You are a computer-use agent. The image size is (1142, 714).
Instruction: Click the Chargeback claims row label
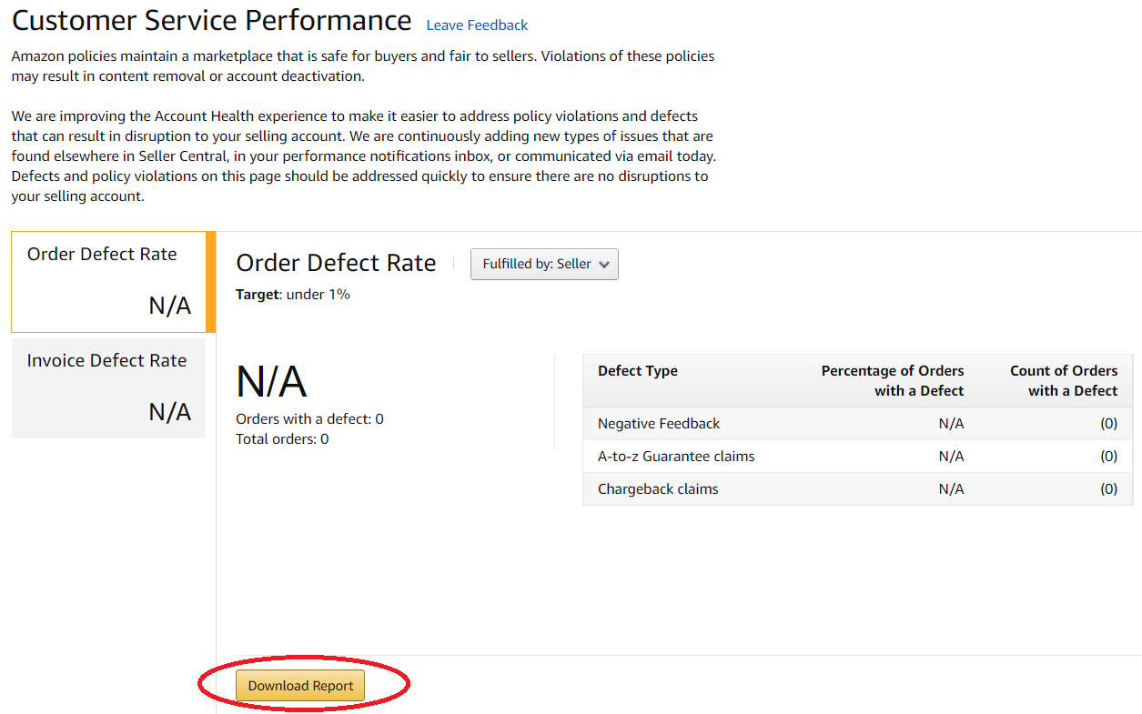[658, 489]
